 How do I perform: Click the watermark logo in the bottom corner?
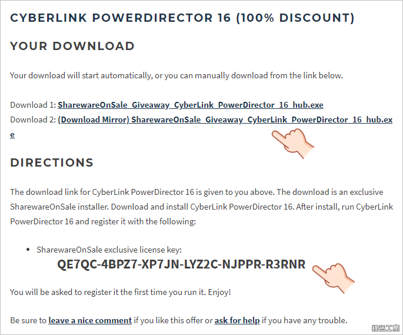coord(386,328)
